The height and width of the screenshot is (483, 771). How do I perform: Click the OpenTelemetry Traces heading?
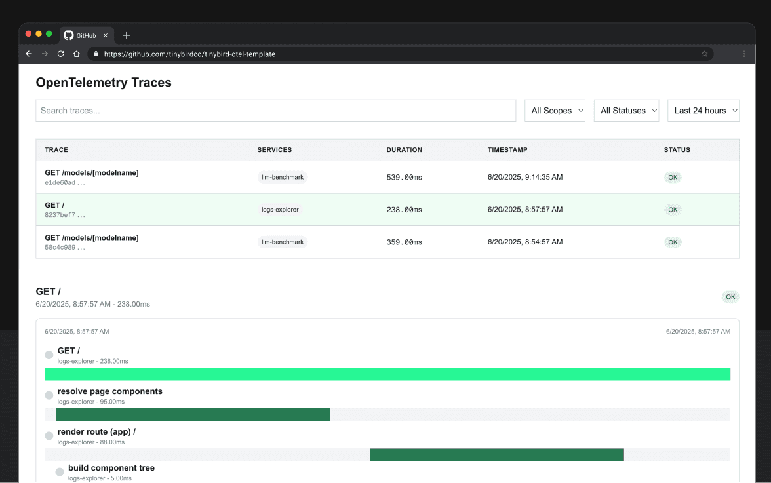(x=104, y=83)
